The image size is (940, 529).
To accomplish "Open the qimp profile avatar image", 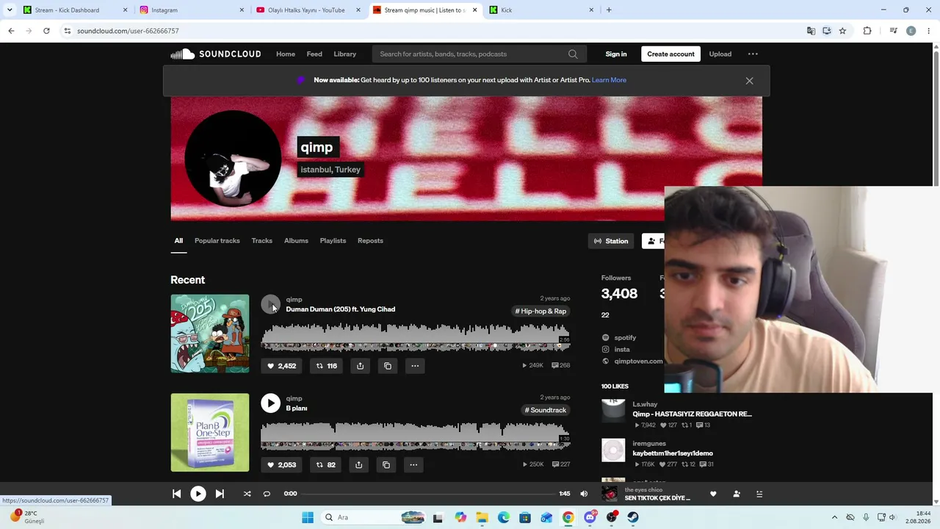I will coord(233,159).
